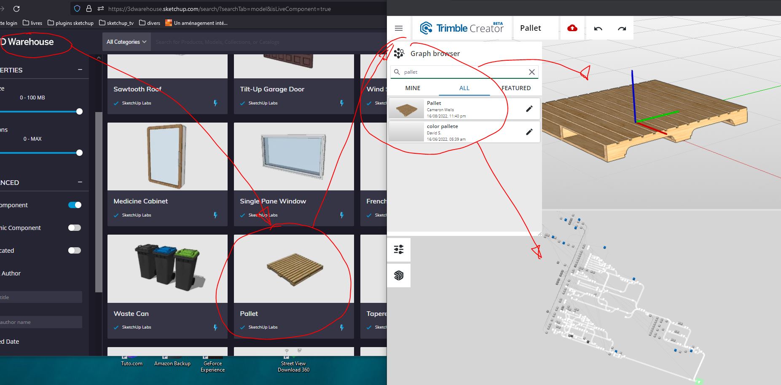Click the shield tracking protection icon
The image size is (781, 385).
77,8
